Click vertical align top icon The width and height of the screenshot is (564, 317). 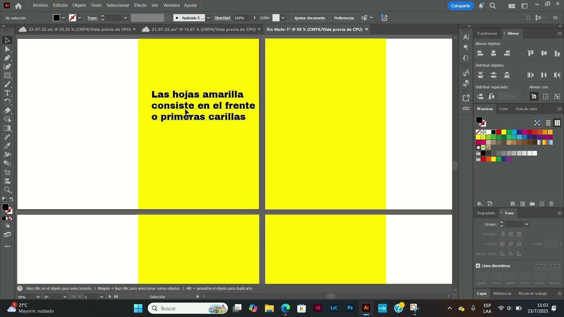tap(531, 53)
